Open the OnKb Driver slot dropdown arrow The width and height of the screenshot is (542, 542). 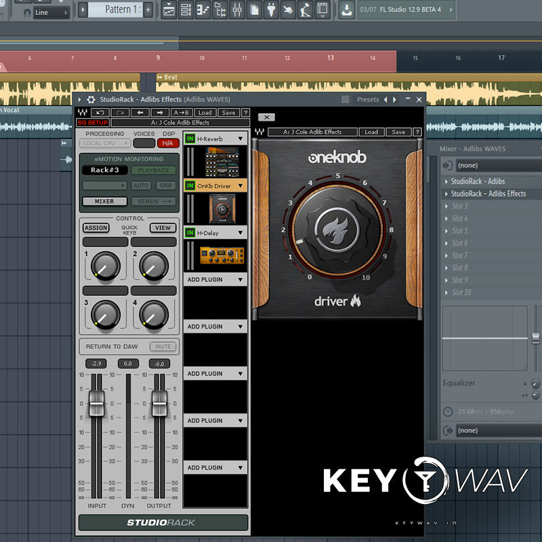click(241, 186)
